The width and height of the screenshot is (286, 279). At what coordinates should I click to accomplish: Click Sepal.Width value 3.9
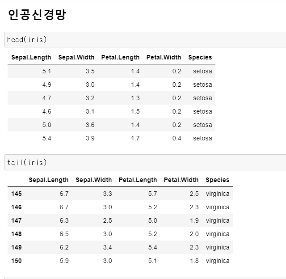(90, 138)
